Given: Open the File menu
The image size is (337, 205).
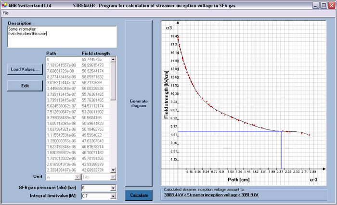Looking at the screenshot, I should (x=5, y=13).
